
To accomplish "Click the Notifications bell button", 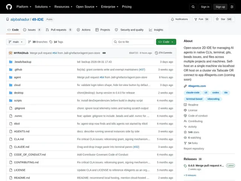I will tap(179, 19).
